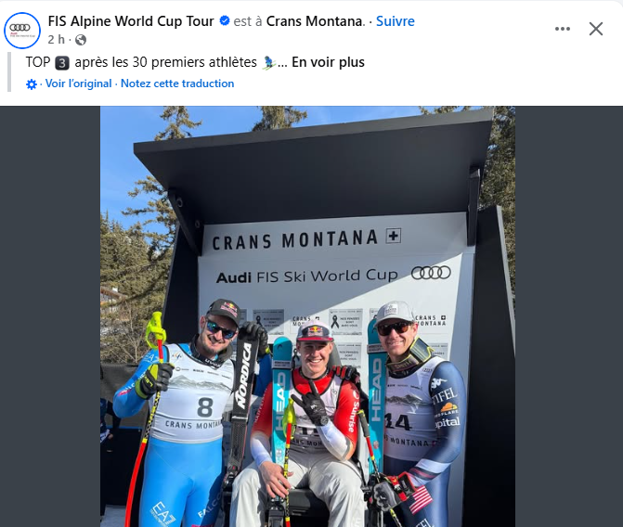This screenshot has height=527, width=623.
Task: Click bib number 8 in the photo
Action: (205, 407)
